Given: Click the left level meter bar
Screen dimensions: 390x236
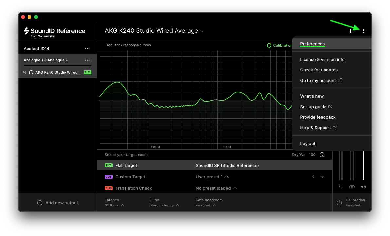Looking at the screenshot, I should coord(341,166).
